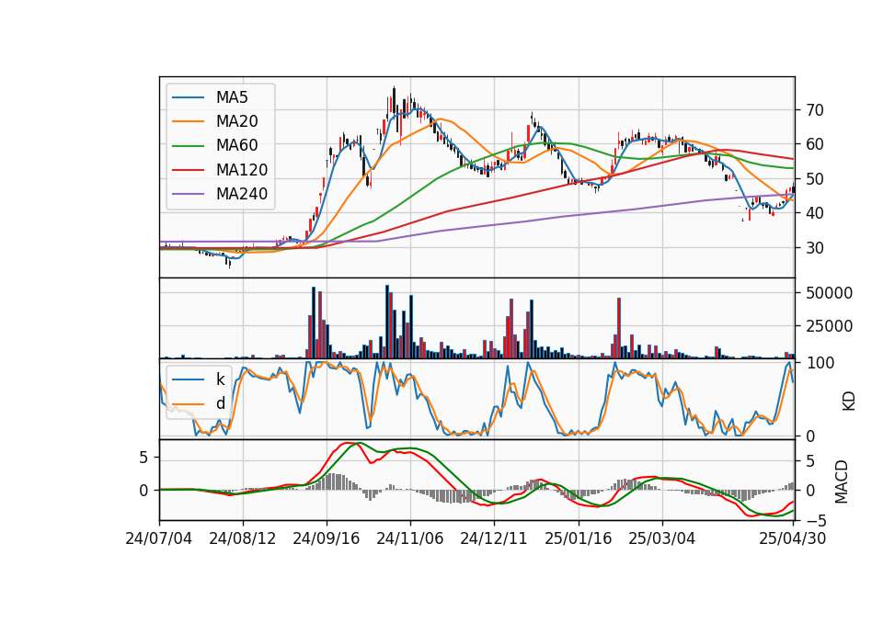Click the price axis value 40
The image size is (883, 634).
[x=814, y=213]
